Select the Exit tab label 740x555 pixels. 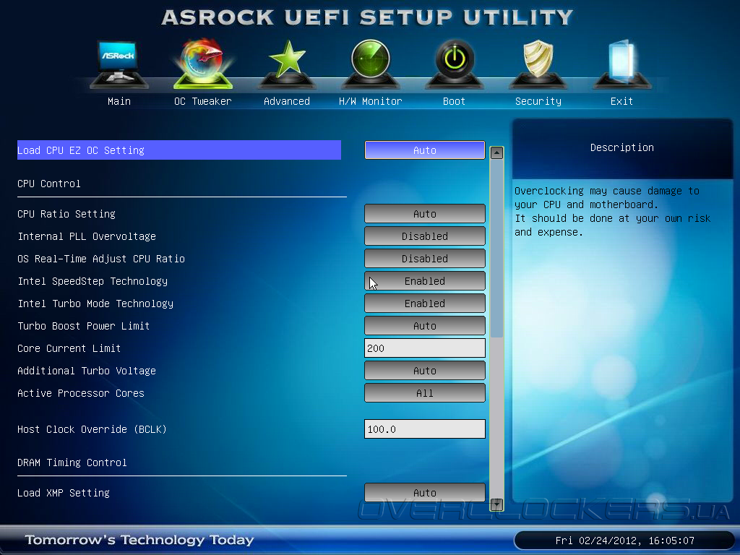(621, 101)
